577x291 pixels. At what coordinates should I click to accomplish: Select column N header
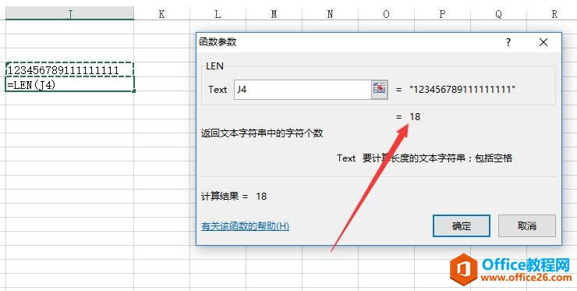330,13
